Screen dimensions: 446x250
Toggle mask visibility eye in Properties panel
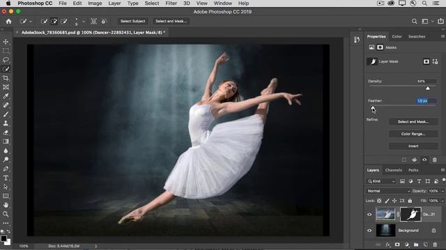click(424, 160)
